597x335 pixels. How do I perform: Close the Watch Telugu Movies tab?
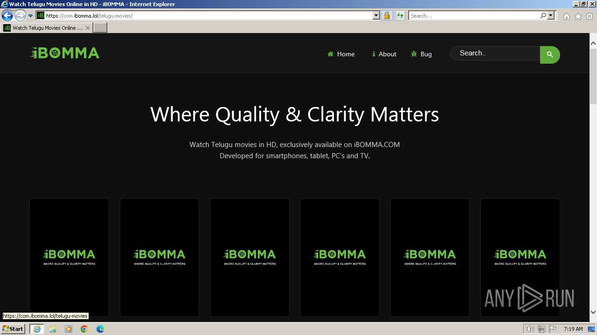[x=87, y=28]
